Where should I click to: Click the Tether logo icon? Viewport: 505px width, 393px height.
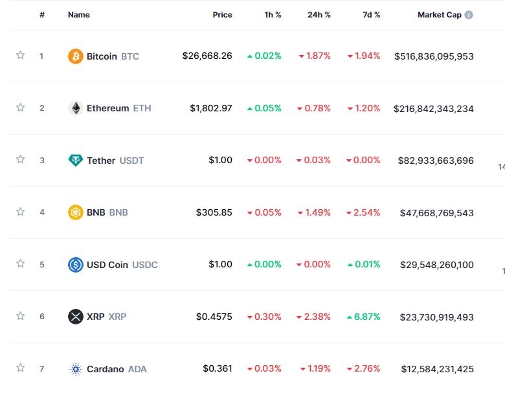(x=76, y=160)
